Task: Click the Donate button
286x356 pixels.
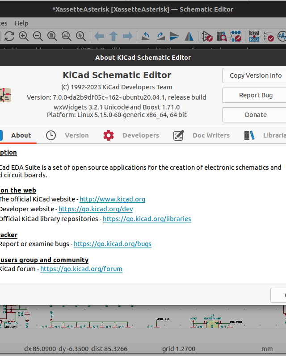Action: (255, 115)
